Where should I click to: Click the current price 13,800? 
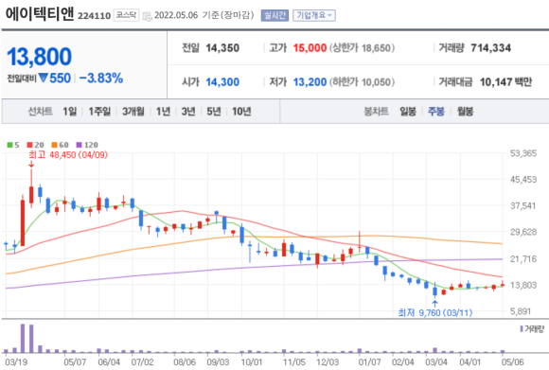point(39,57)
